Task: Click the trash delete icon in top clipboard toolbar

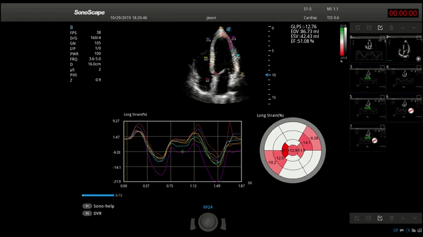Action: point(392,27)
